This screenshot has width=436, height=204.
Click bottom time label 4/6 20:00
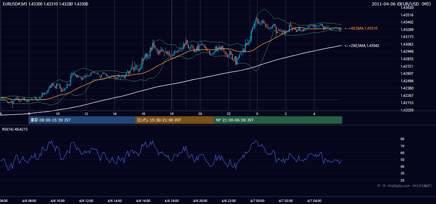[x=200, y=201]
